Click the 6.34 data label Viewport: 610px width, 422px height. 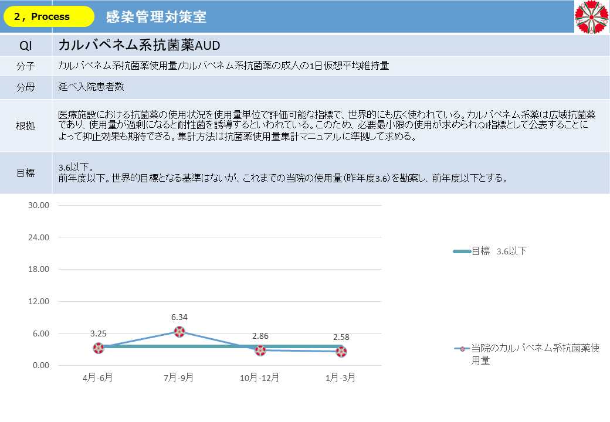coord(179,318)
